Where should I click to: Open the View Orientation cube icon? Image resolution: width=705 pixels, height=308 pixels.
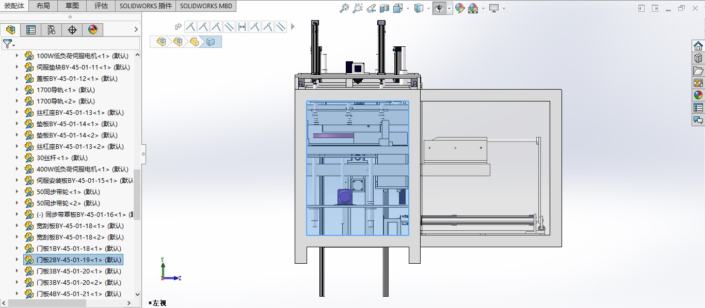(x=398, y=8)
